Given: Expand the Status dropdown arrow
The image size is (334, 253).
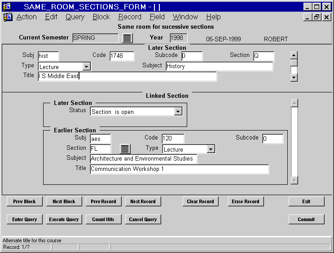Looking at the screenshot, I should click(178, 111).
